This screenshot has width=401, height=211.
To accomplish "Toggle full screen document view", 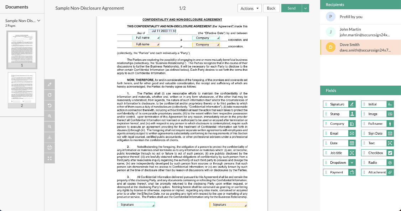I will [x=50, y=158].
